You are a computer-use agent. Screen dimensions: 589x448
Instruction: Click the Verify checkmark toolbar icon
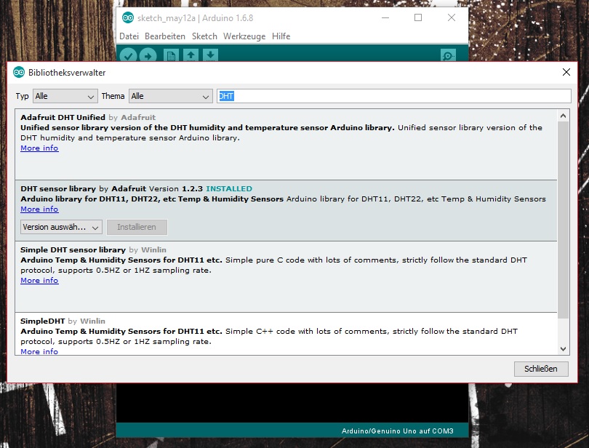pyautogui.click(x=128, y=56)
